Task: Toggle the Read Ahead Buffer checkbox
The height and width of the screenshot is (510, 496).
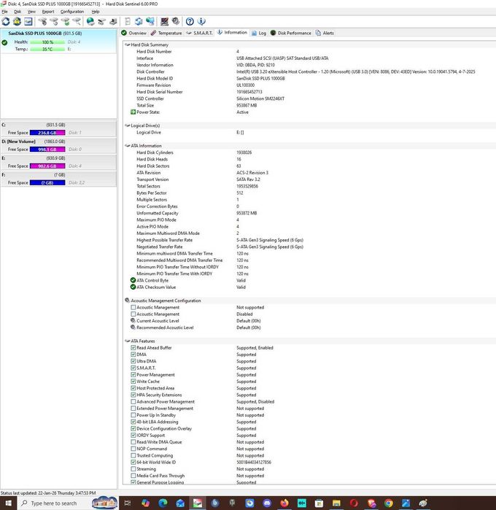Action: tap(133, 348)
